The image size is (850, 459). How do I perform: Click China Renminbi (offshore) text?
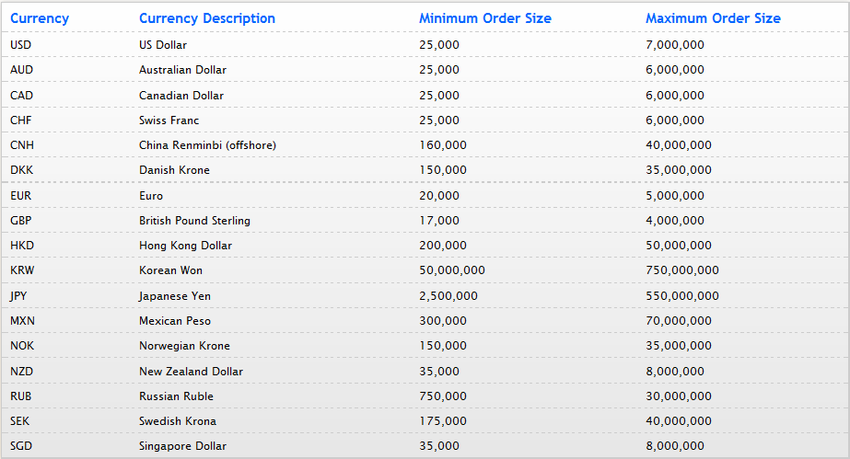(207, 145)
